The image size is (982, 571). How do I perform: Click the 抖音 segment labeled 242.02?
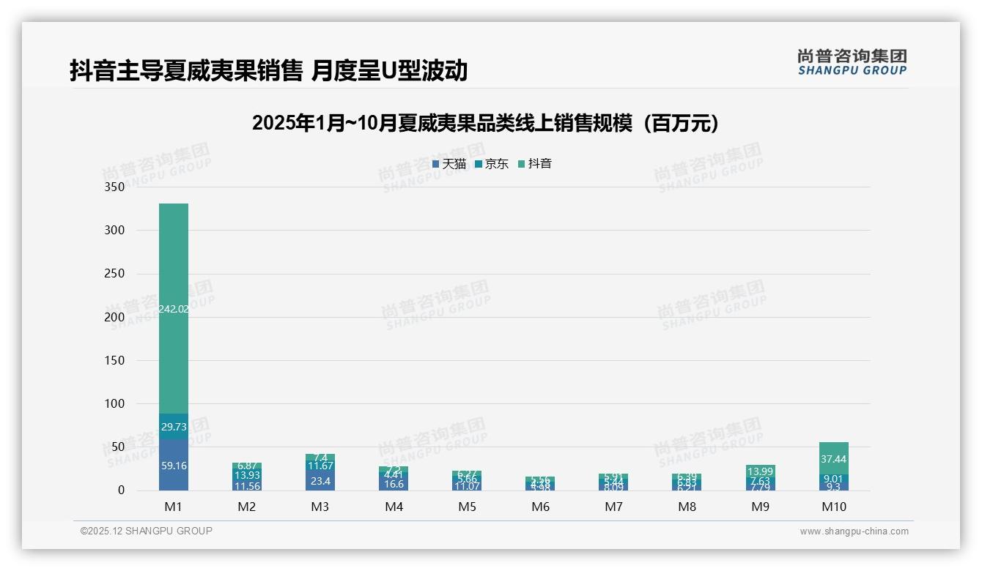pyautogui.click(x=173, y=309)
